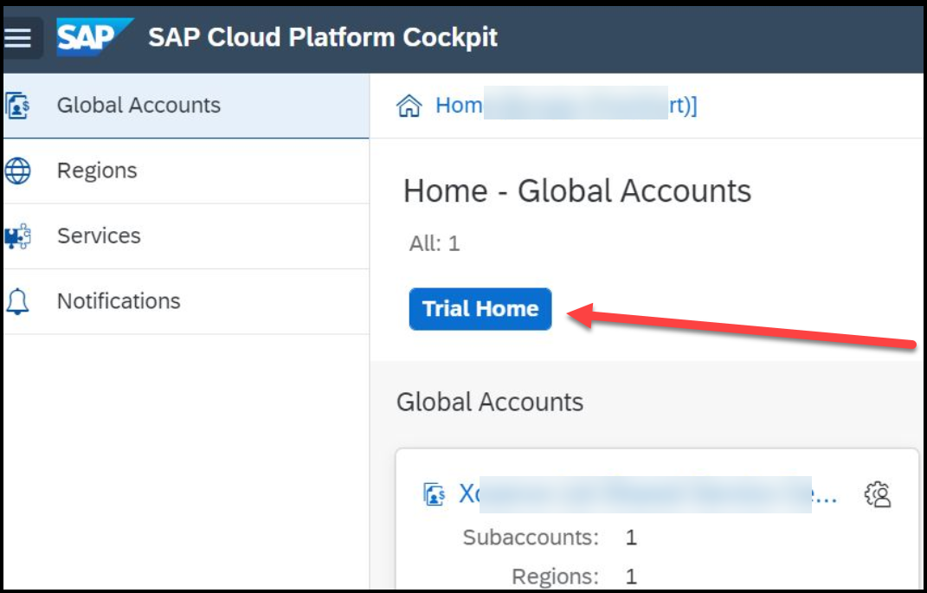Toggle the hamburger navigation menu

pyautogui.click(x=19, y=38)
